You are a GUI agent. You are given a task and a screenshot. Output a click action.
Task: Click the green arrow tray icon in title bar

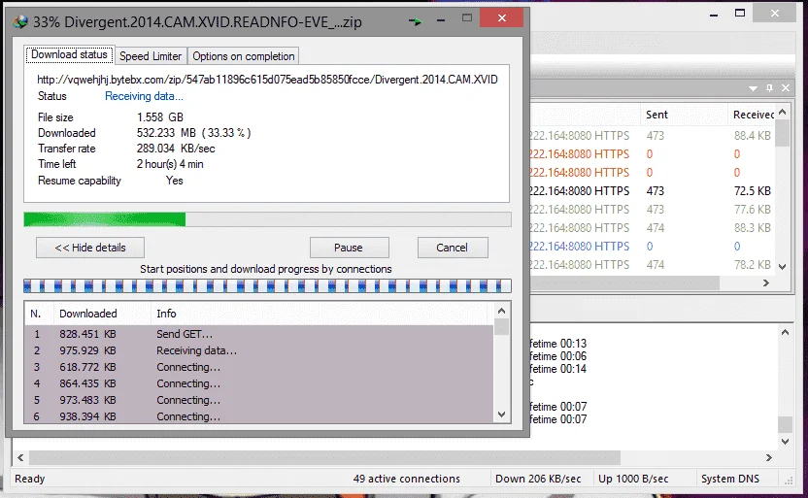coord(416,21)
